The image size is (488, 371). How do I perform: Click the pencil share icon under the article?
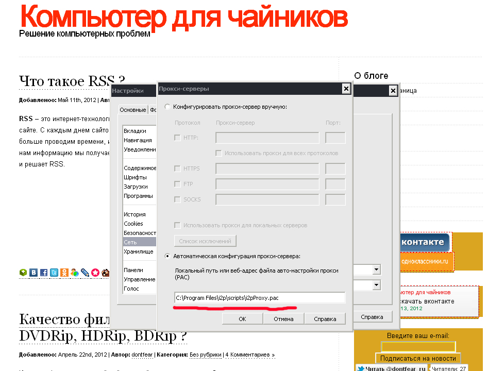(85, 273)
